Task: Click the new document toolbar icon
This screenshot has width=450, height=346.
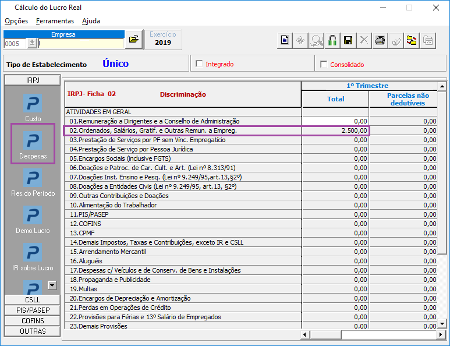Action: point(285,40)
